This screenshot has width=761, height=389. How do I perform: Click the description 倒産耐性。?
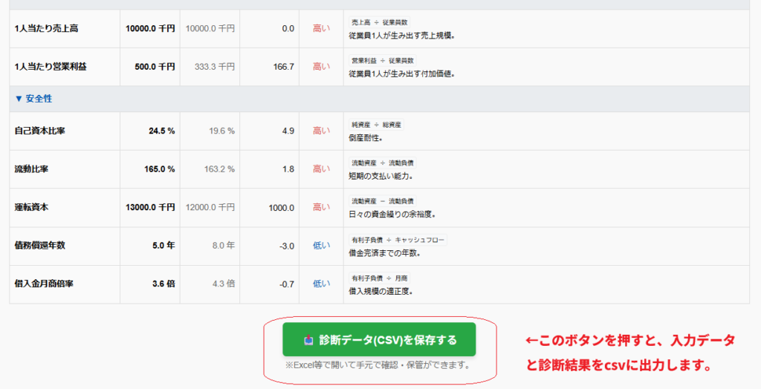coord(366,138)
